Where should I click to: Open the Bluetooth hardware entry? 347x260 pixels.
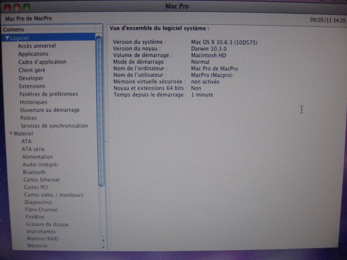34,172
